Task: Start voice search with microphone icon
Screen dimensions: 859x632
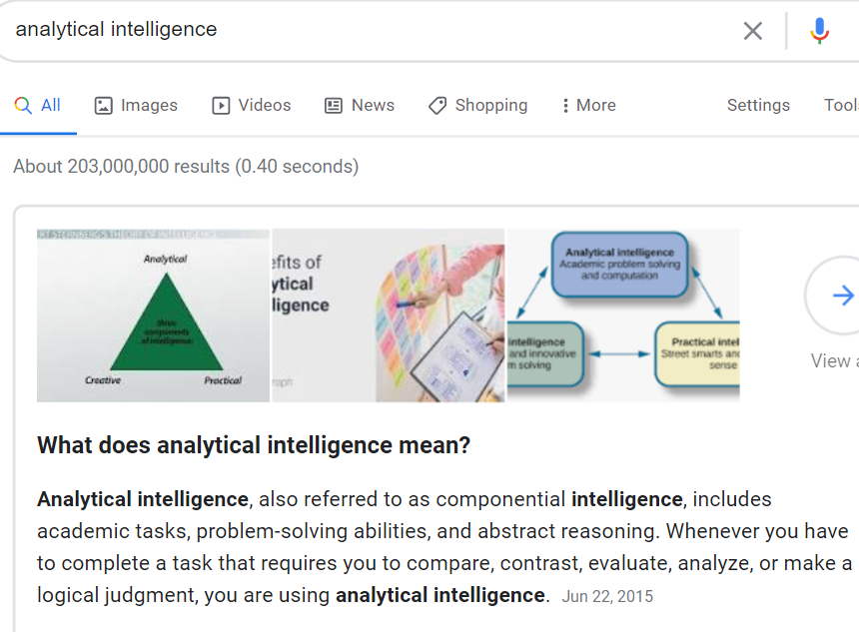Action: (x=820, y=31)
